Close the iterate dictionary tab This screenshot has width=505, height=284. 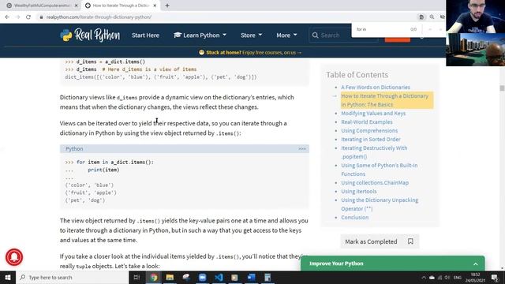[155, 6]
